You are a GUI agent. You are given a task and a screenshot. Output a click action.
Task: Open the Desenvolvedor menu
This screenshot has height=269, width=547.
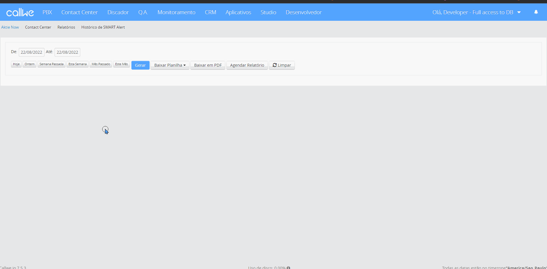(x=304, y=12)
